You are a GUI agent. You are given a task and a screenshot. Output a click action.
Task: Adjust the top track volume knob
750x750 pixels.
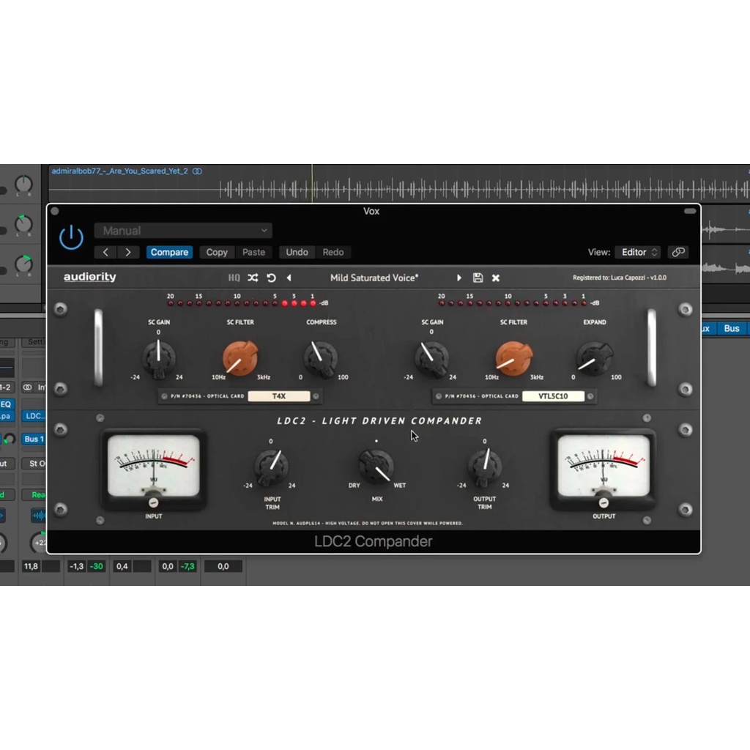click(23, 184)
